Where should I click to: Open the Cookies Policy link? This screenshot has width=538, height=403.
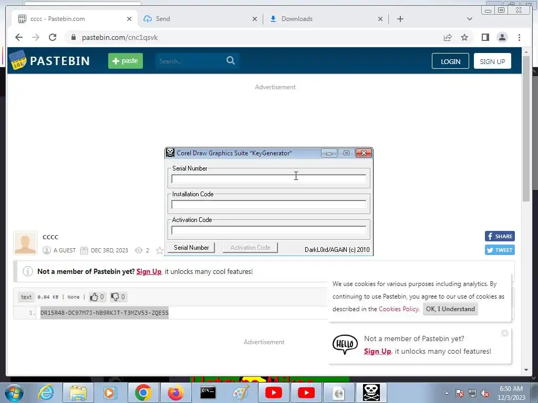coord(399,309)
